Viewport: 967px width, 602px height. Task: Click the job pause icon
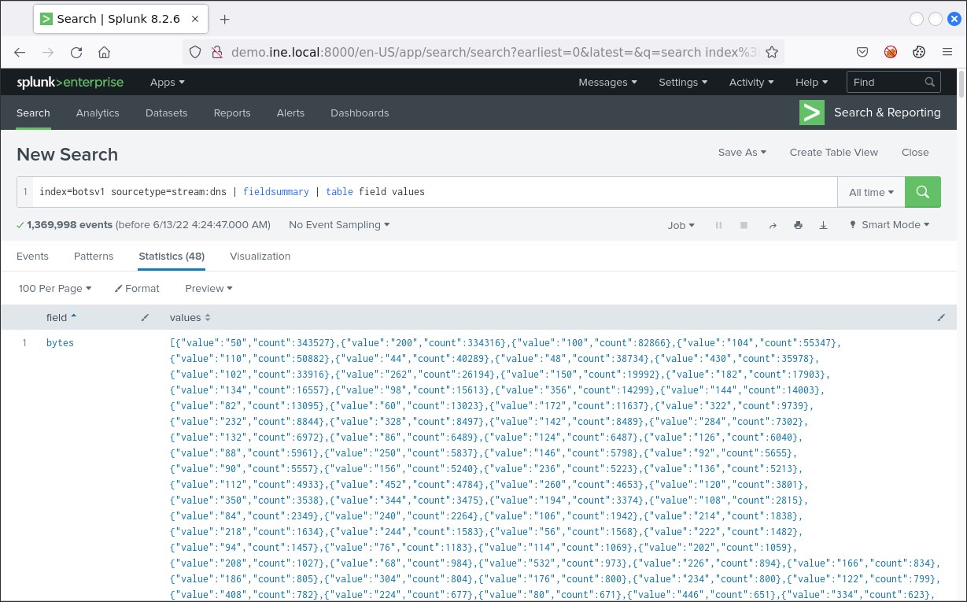pos(718,225)
